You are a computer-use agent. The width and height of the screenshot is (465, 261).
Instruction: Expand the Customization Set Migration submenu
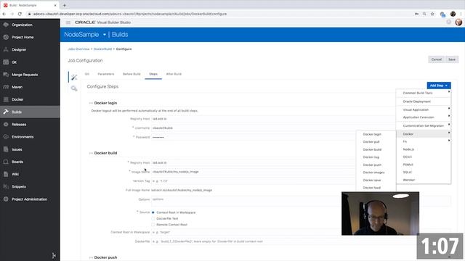point(424,125)
